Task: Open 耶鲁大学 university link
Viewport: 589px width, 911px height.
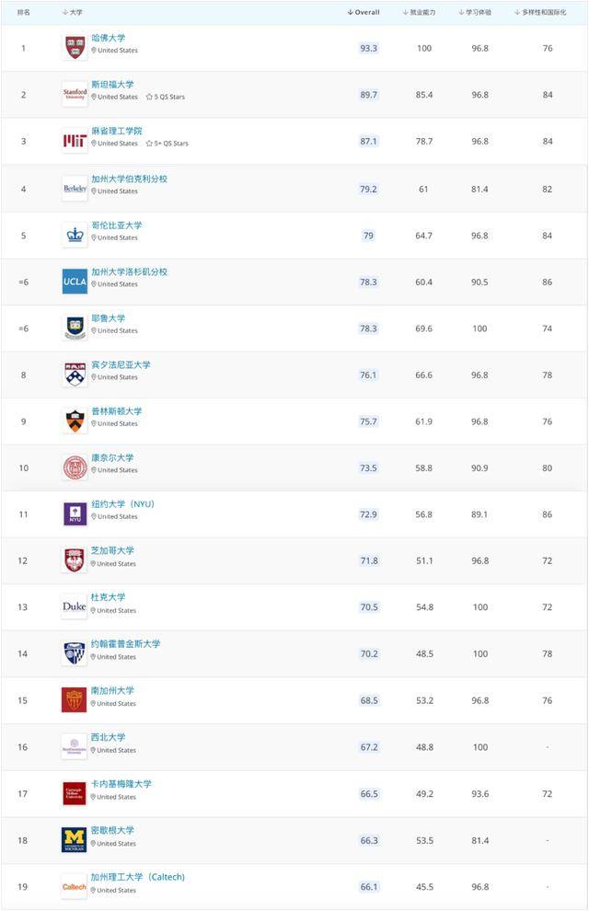Action: click(x=108, y=318)
